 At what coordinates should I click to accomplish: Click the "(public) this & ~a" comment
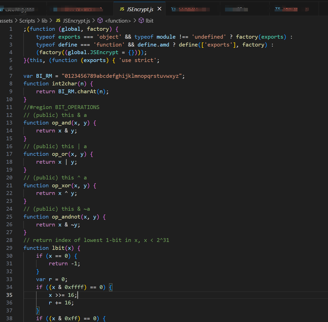tap(62, 209)
